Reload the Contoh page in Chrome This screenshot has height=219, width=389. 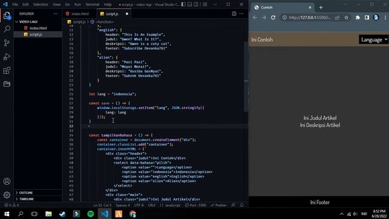click(x=273, y=18)
